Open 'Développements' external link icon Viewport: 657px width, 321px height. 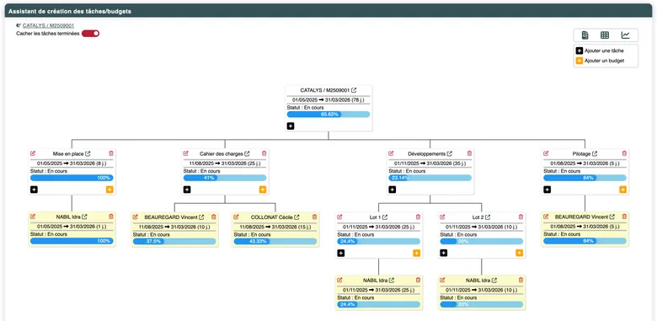coord(450,154)
